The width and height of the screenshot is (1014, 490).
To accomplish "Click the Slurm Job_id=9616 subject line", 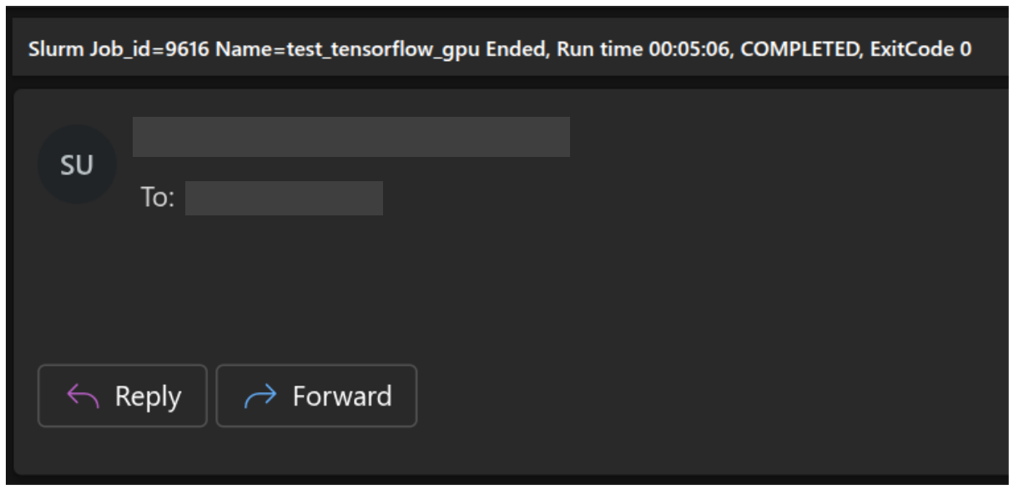I will pos(499,49).
